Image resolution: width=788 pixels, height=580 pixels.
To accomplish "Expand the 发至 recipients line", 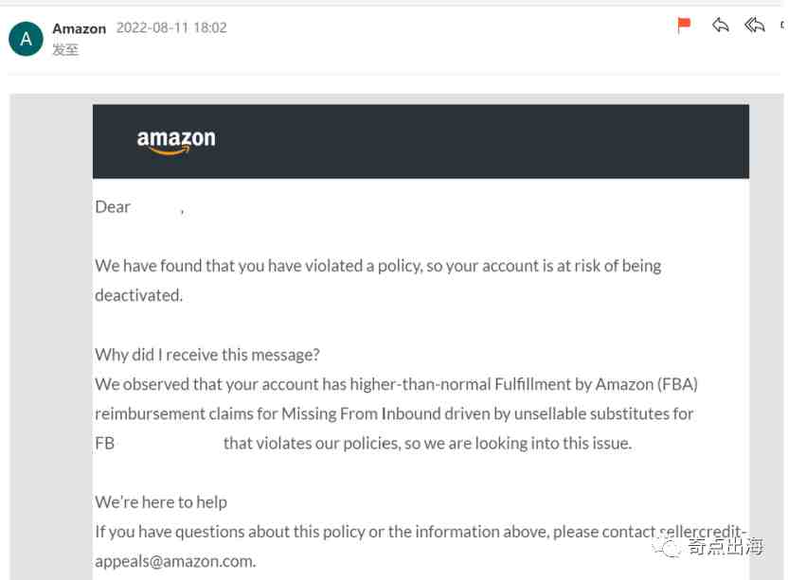I will (x=65, y=50).
